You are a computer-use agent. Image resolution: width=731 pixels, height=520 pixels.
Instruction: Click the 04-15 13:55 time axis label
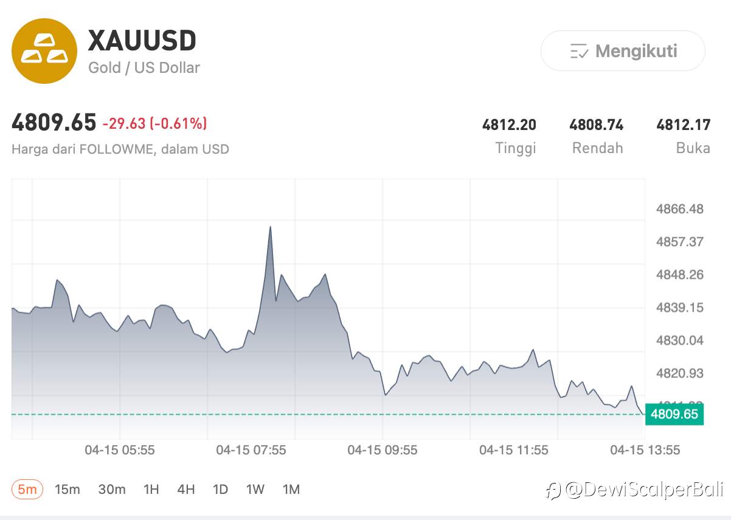tap(645, 450)
